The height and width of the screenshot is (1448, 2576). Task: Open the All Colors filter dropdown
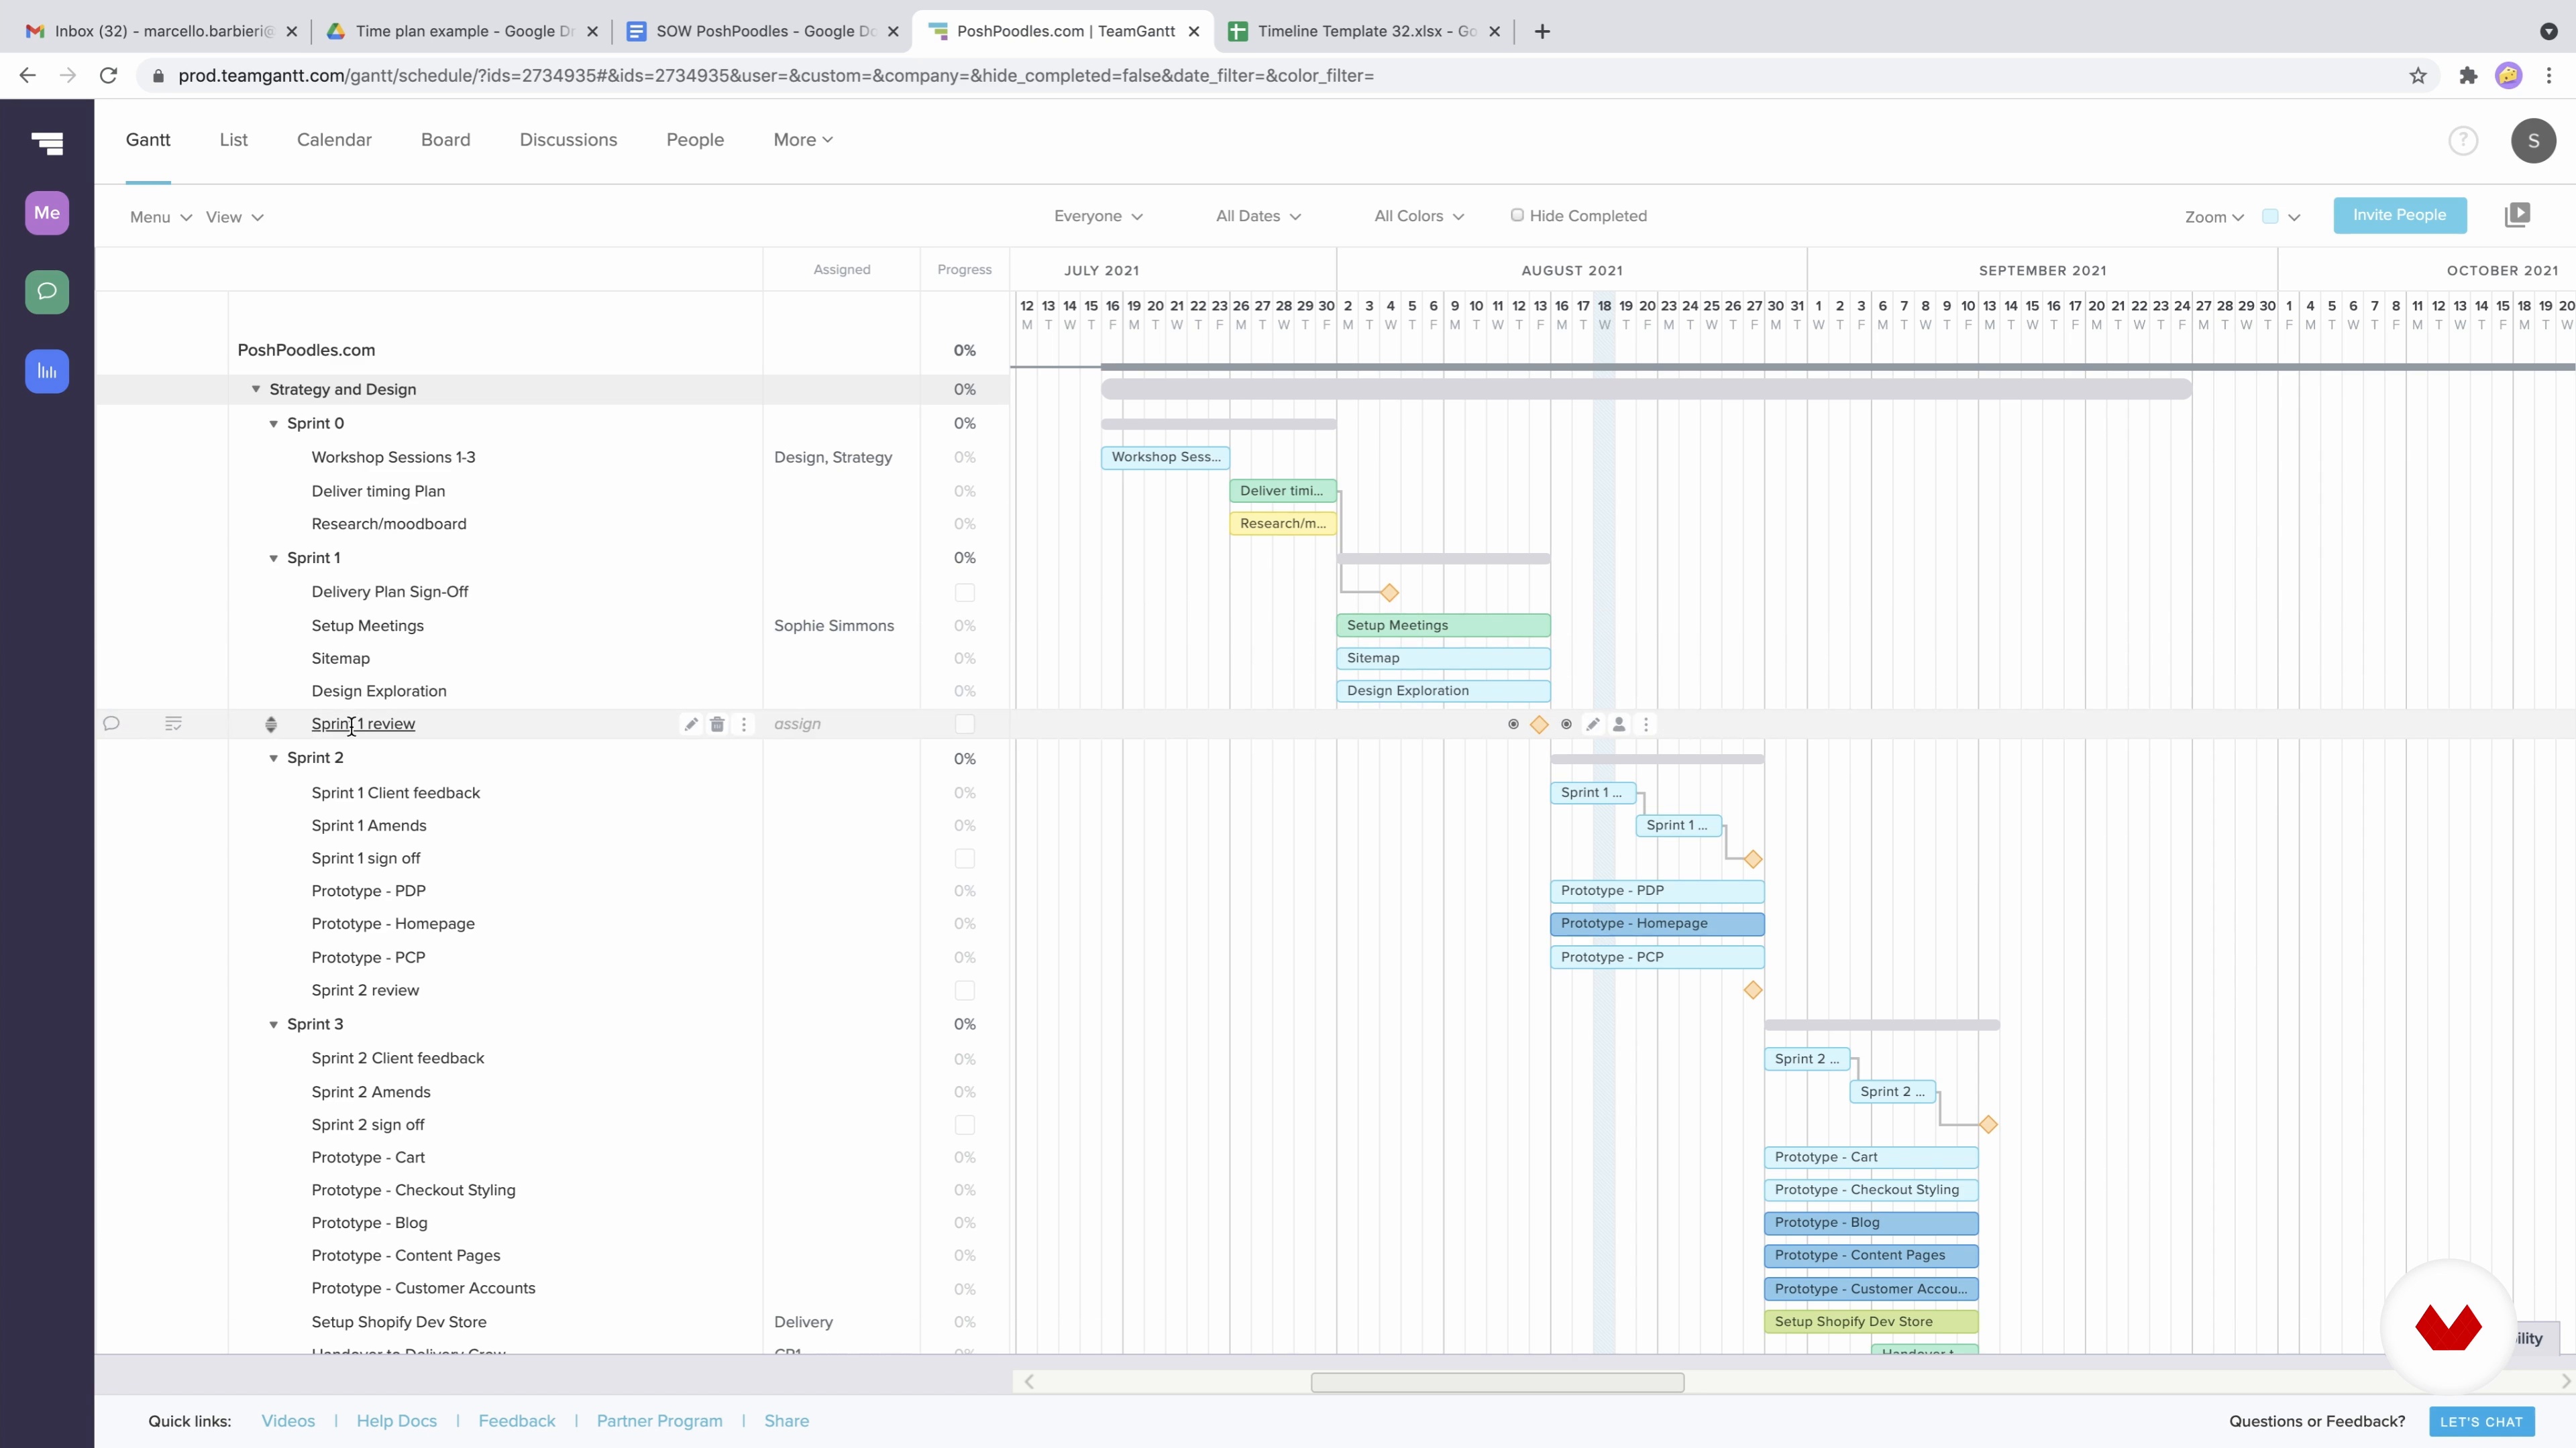click(1419, 216)
